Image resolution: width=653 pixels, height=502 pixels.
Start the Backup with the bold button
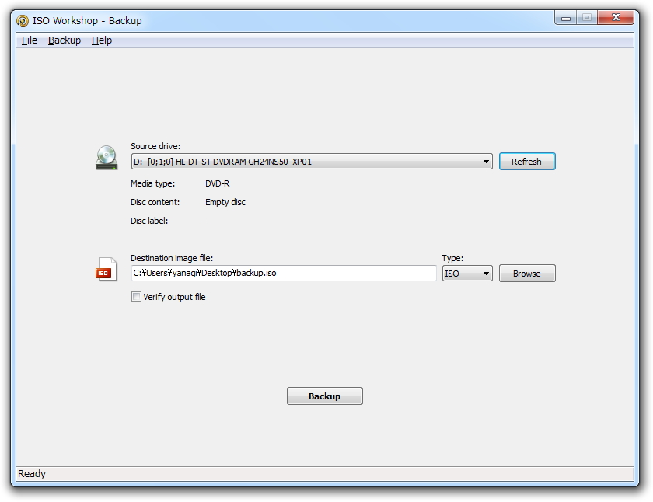coord(325,396)
